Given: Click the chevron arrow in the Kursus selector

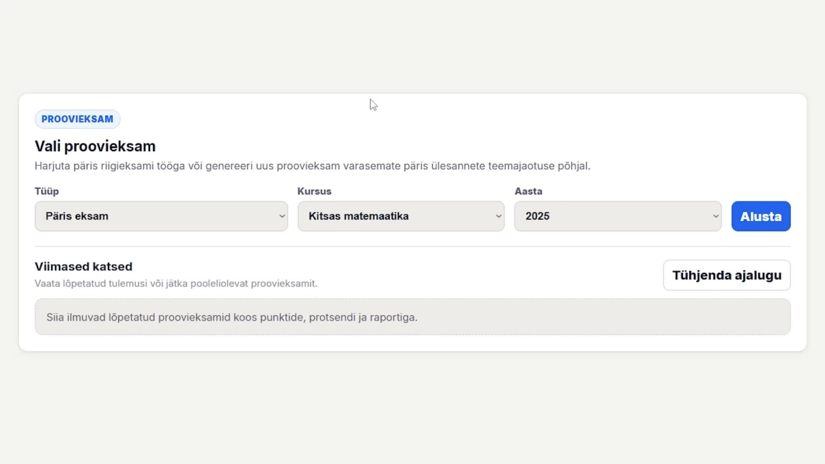Looking at the screenshot, I should (x=498, y=216).
